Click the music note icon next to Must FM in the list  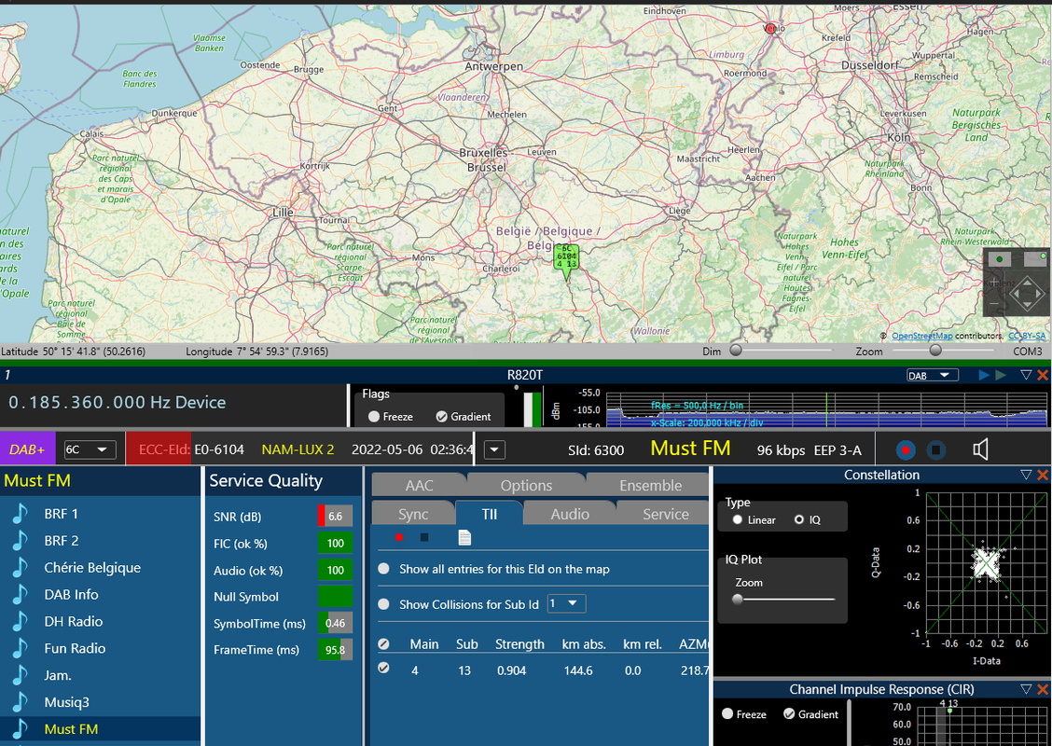coord(21,729)
